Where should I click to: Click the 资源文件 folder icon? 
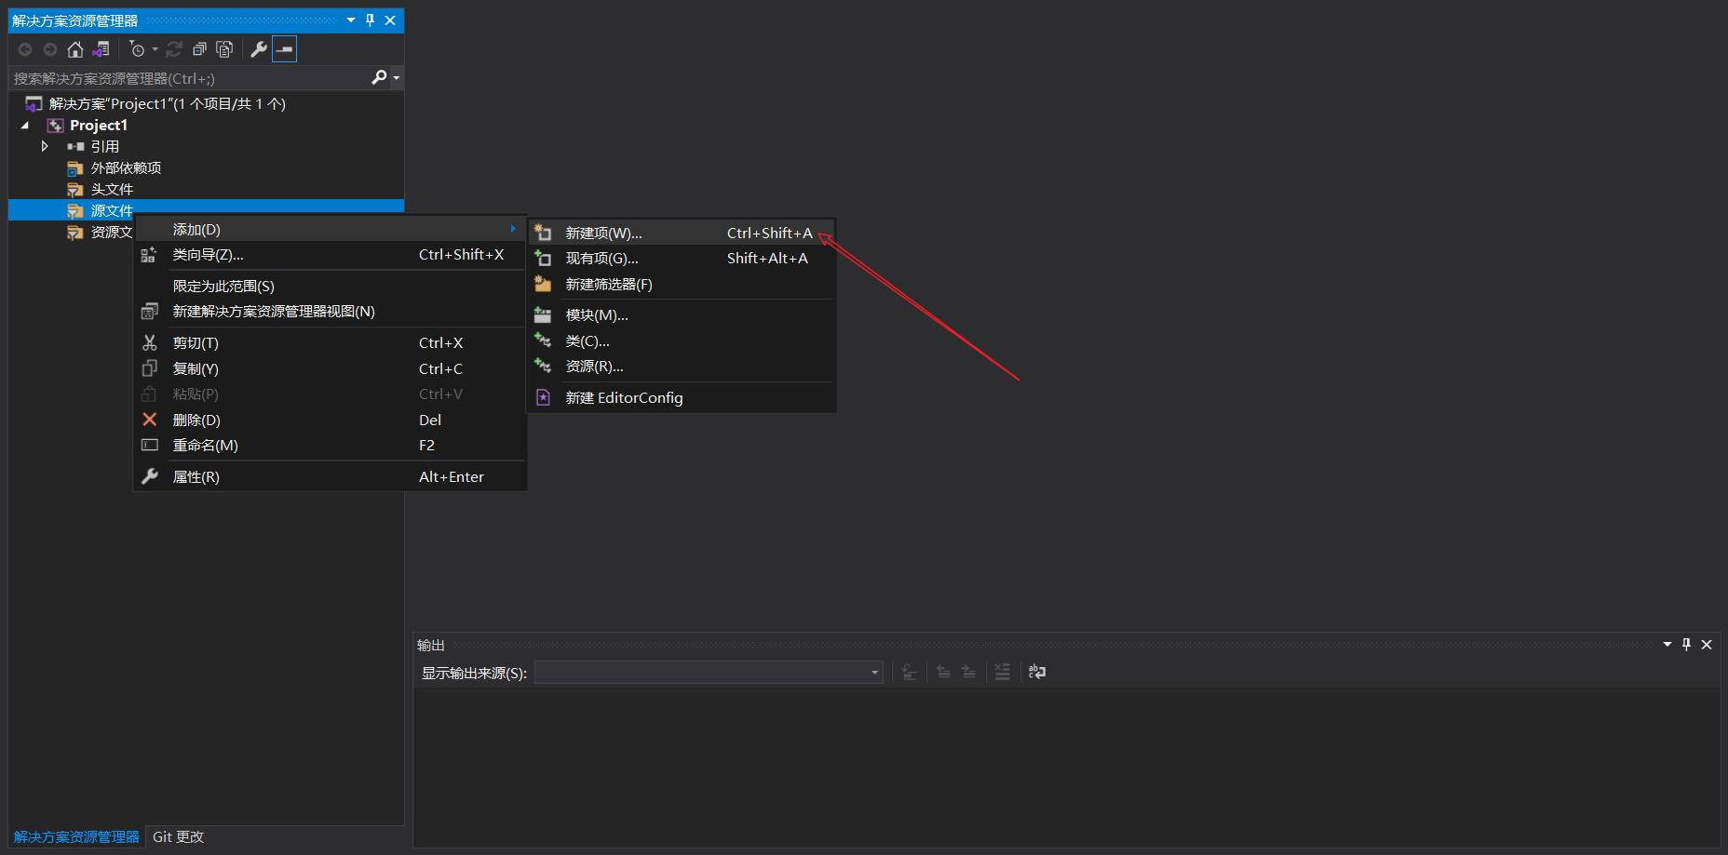[x=74, y=233]
